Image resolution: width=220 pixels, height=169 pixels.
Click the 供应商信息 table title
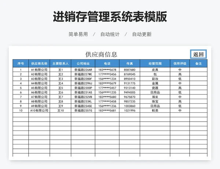101,54
